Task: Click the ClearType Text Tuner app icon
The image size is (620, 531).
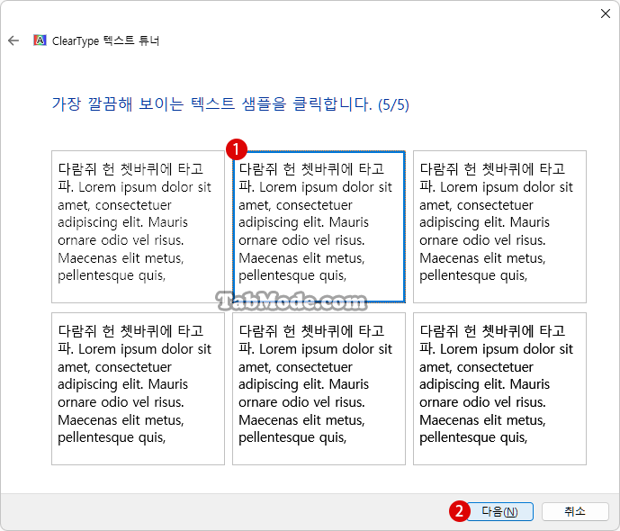Action: pos(40,40)
